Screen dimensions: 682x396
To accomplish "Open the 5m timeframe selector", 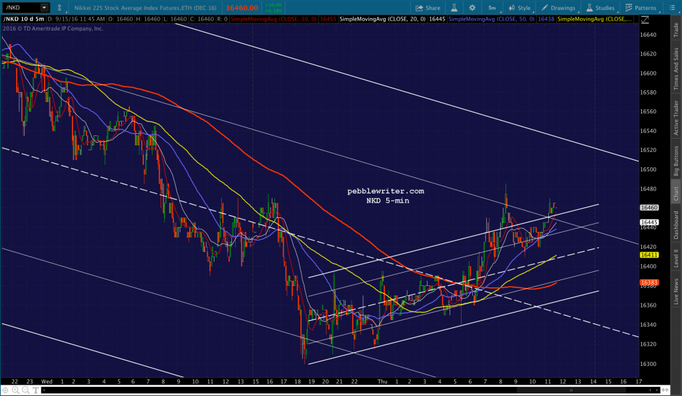I will 492,8.
